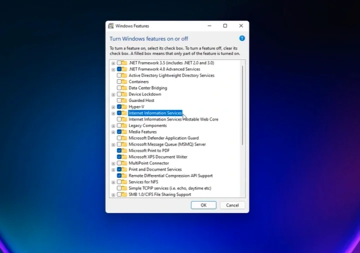Select the Print and Document Services item
The width and height of the screenshot is (360, 253).
point(155,169)
